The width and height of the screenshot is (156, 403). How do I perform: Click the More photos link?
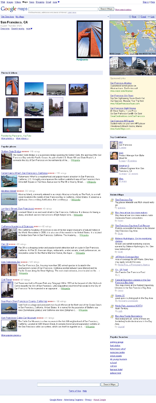(x=7, y=139)
